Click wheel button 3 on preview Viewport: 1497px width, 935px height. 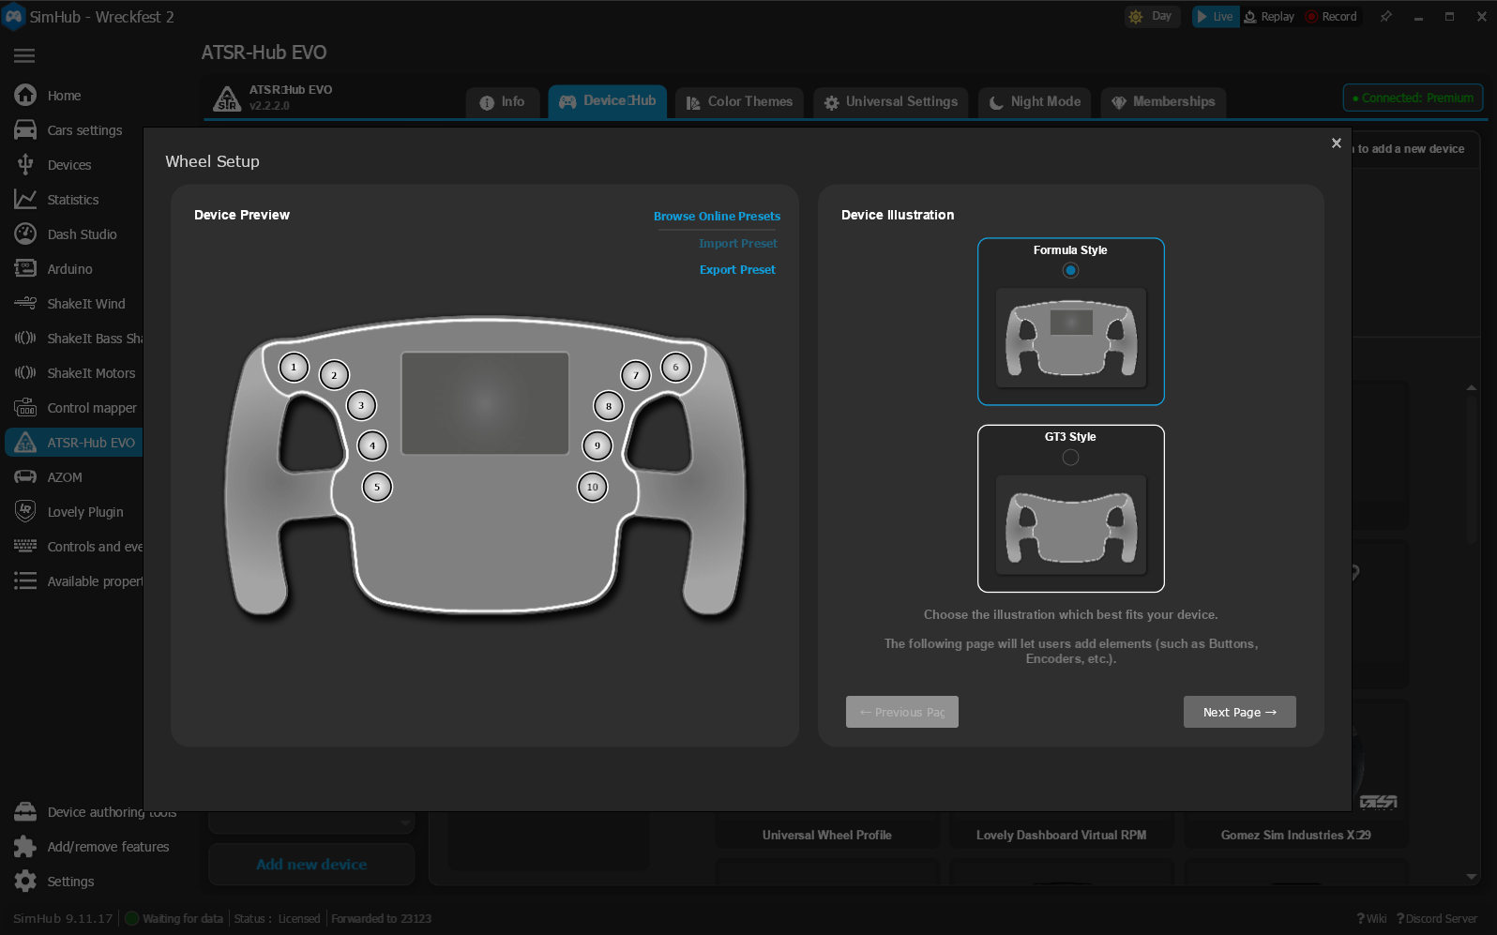click(x=361, y=406)
